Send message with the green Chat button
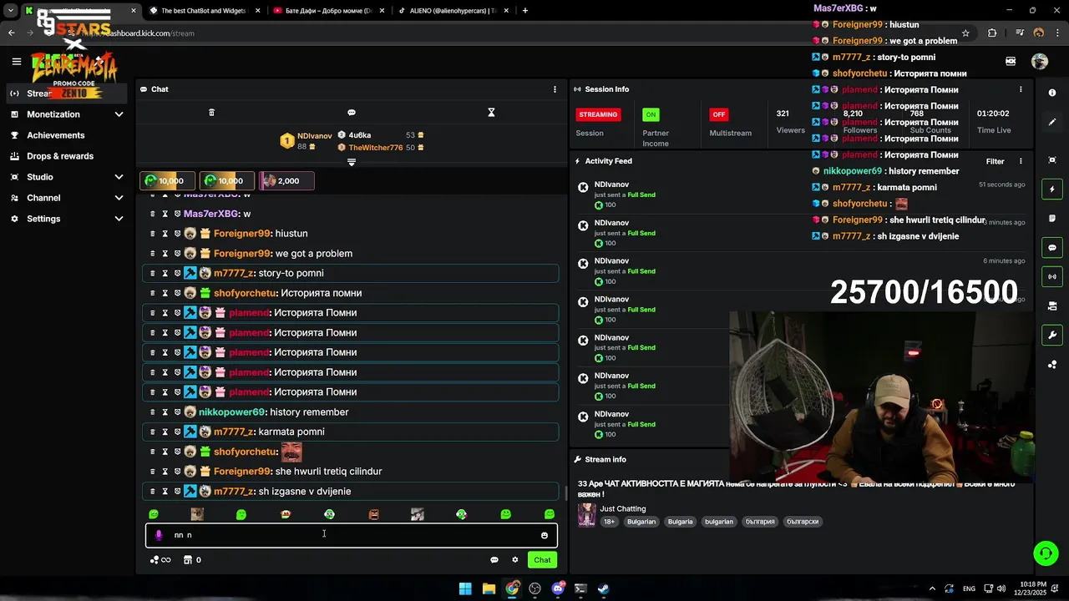Image resolution: width=1069 pixels, height=601 pixels. [542, 560]
